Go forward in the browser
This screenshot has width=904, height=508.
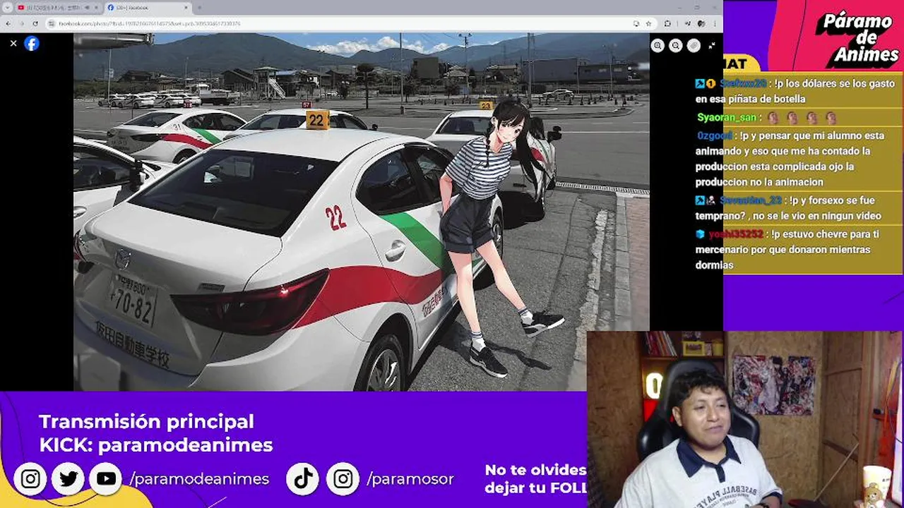pyautogui.click(x=21, y=23)
